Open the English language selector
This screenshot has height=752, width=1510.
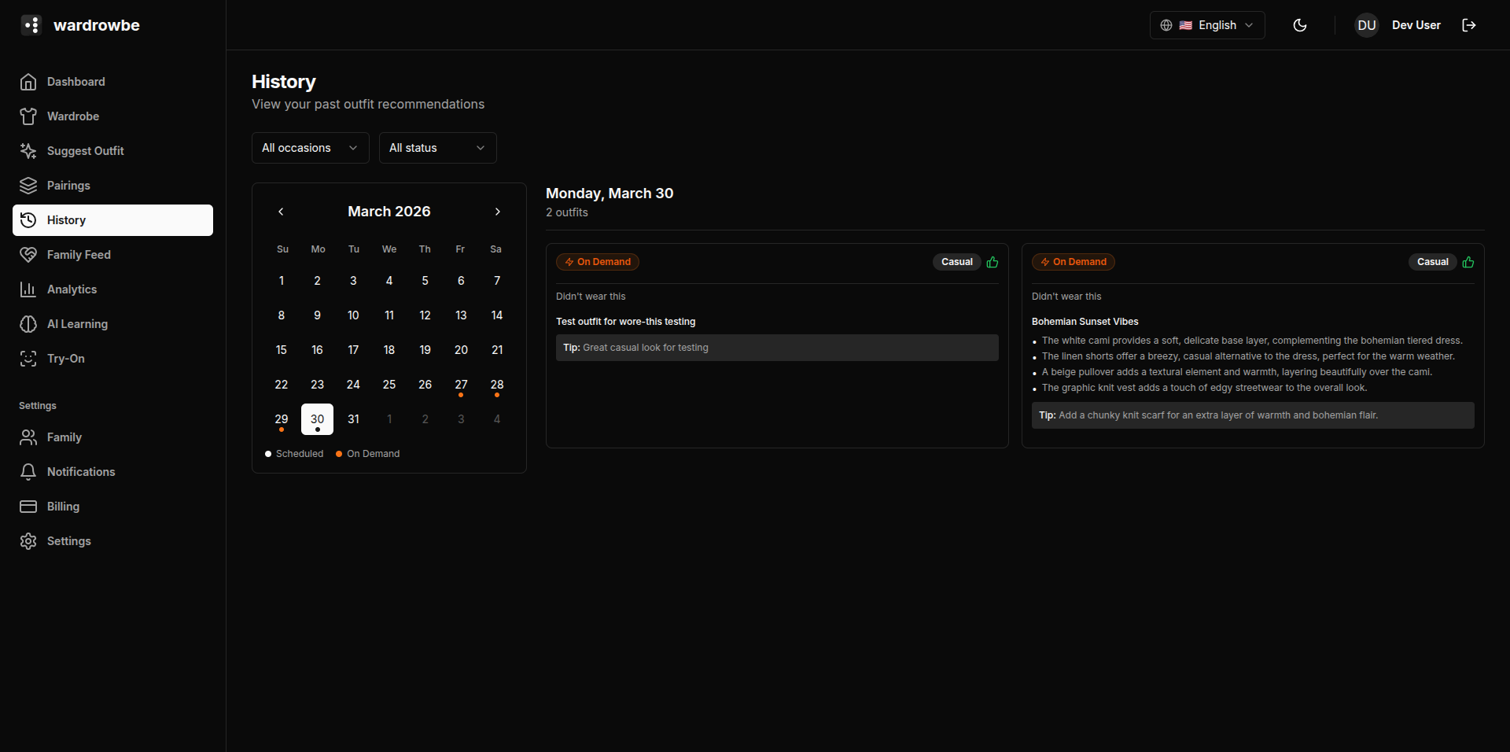coord(1206,25)
